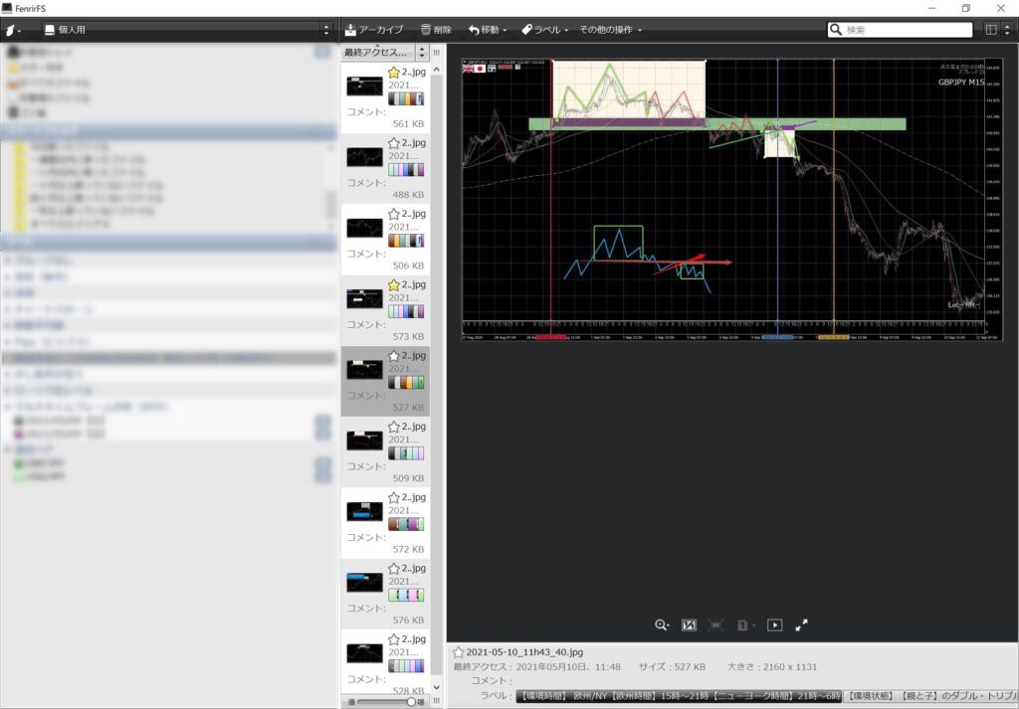Click the サイズ：527 KB text in details
The height and width of the screenshot is (709, 1019).
pos(672,667)
